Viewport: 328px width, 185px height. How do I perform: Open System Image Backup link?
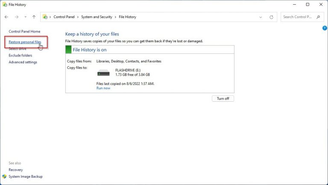point(25,176)
